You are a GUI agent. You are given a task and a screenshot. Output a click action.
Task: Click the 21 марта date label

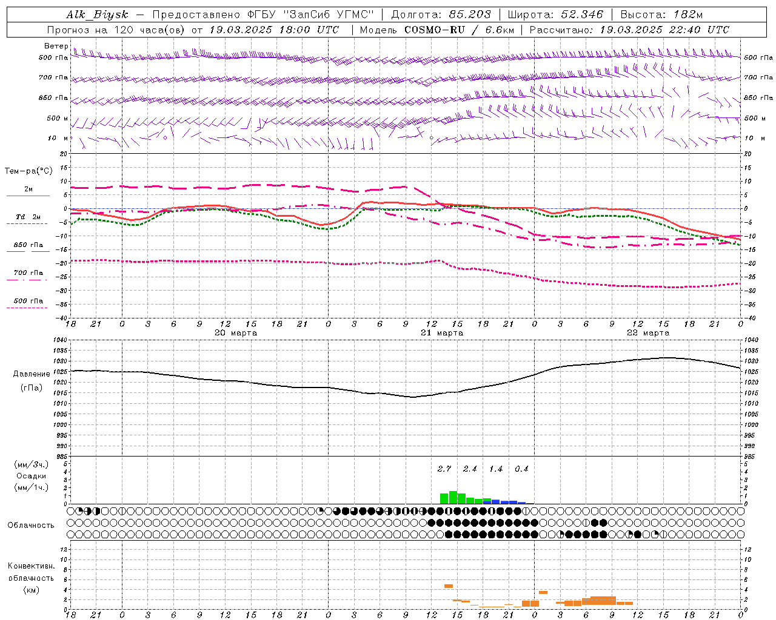[x=442, y=333]
